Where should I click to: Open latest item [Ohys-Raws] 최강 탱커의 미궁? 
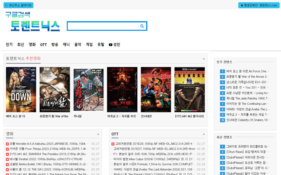pos(248,152)
